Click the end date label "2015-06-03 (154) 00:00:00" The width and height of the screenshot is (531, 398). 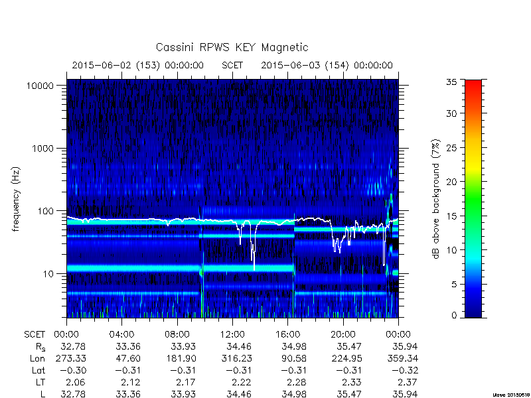327,65
